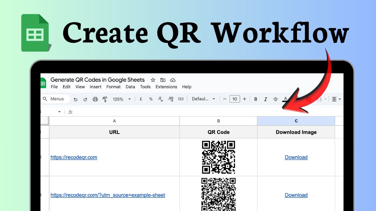Viewport: 376px width, 211px height.
Task: Format as currency with the pound icon
Action: coord(141,99)
